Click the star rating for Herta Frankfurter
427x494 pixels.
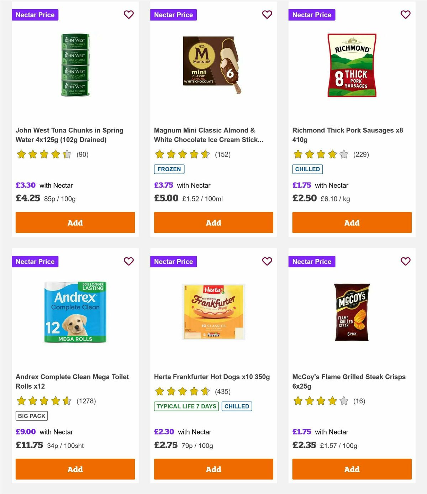tap(181, 391)
